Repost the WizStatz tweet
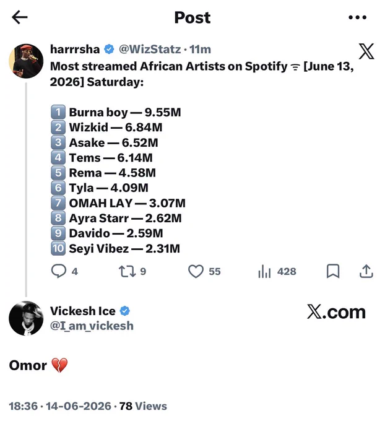The image size is (385, 421). tap(128, 271)
